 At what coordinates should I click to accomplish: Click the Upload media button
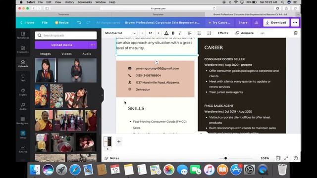pos(62,45)
